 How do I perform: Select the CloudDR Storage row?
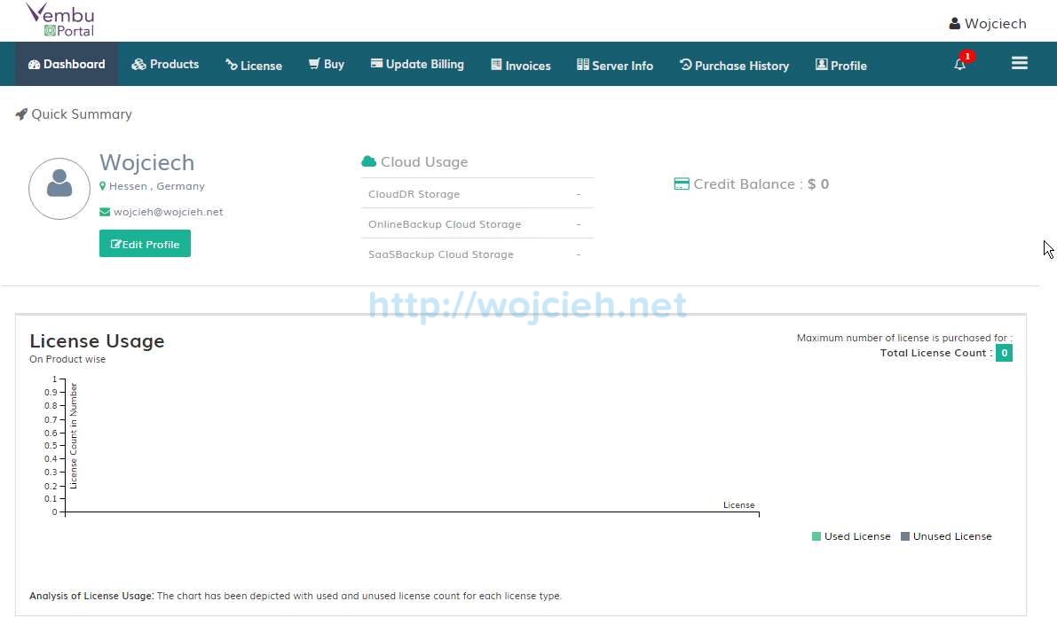pyautogui.click(x=477, y=194)
